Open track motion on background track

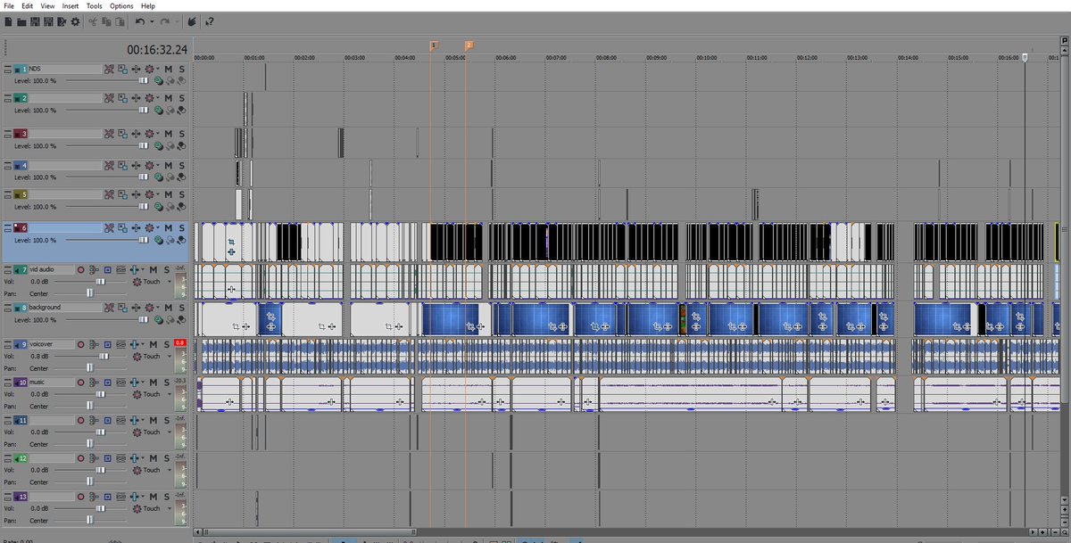tap(122, 308)
